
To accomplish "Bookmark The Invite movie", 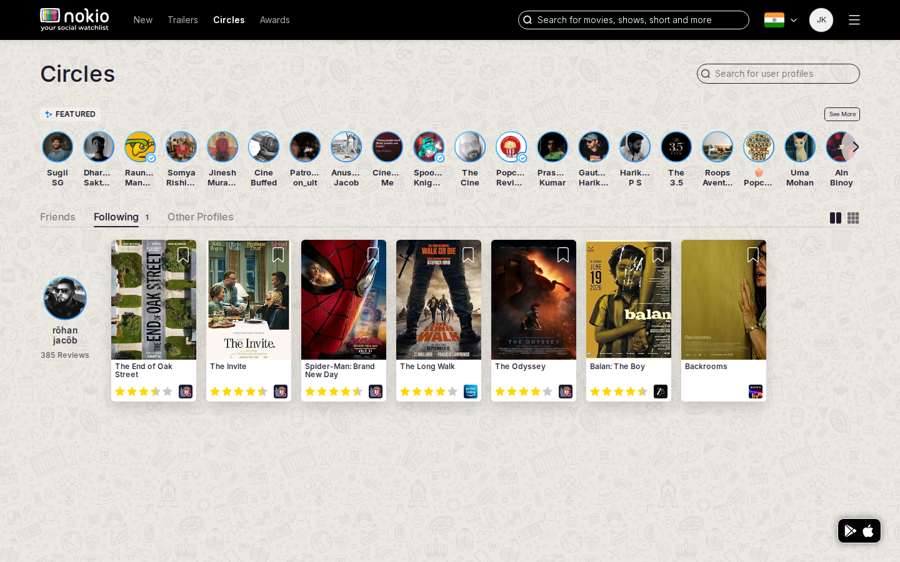I will click(278, 255).
